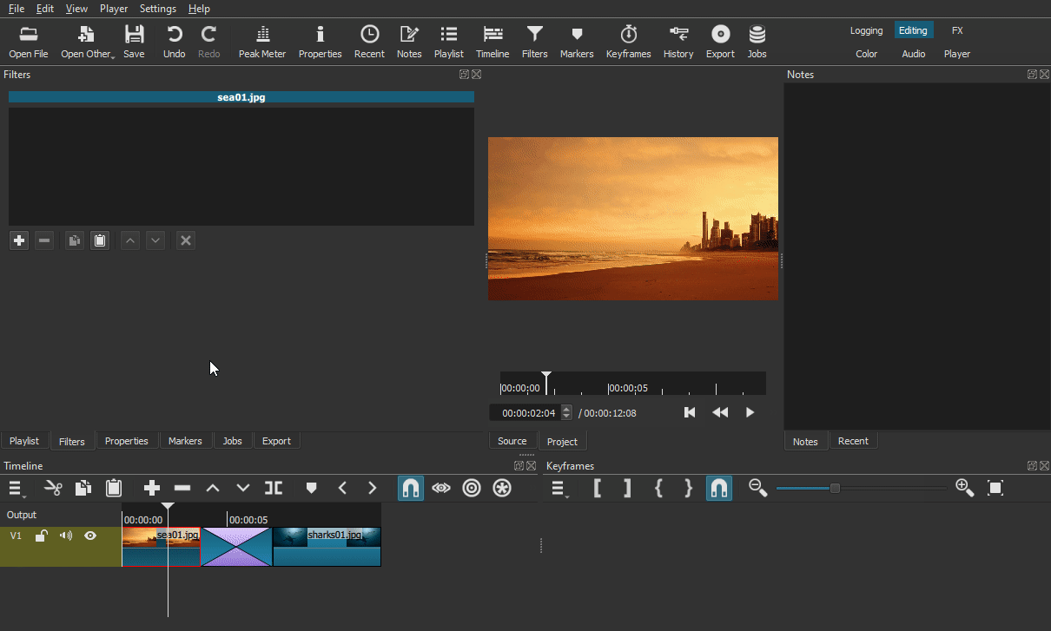Switch to the FX layout
The image size is (1051, 631).
(x=956, y=30)
